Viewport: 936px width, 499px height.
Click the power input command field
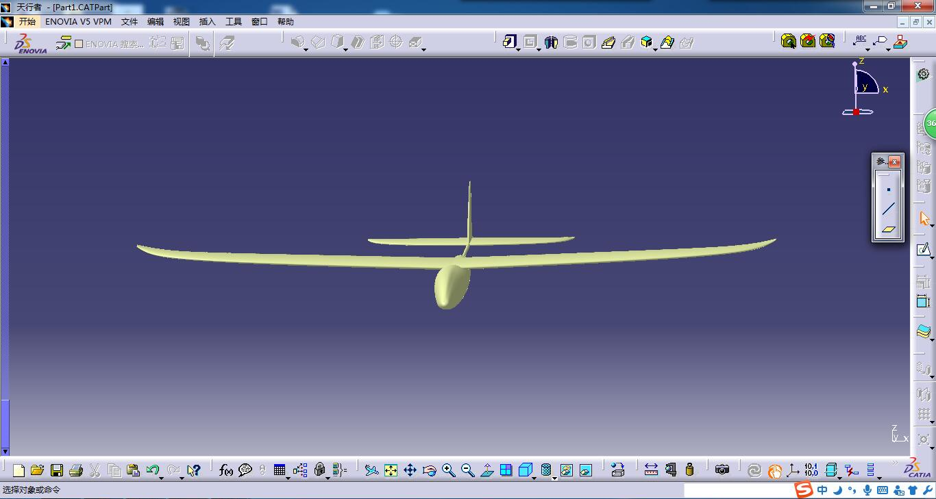point(739,490)
